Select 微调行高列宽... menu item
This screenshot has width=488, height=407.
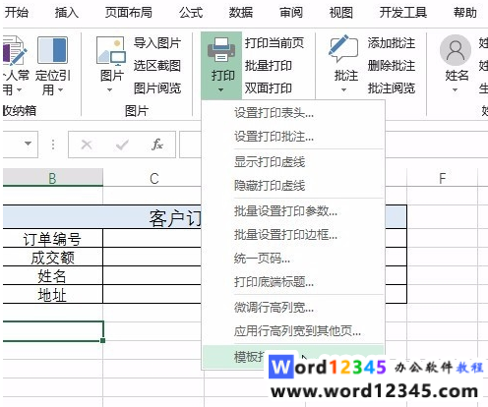293,308
